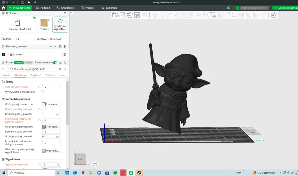Switch to the Projekt tab
Screen dimensions: 298x176
87,8
